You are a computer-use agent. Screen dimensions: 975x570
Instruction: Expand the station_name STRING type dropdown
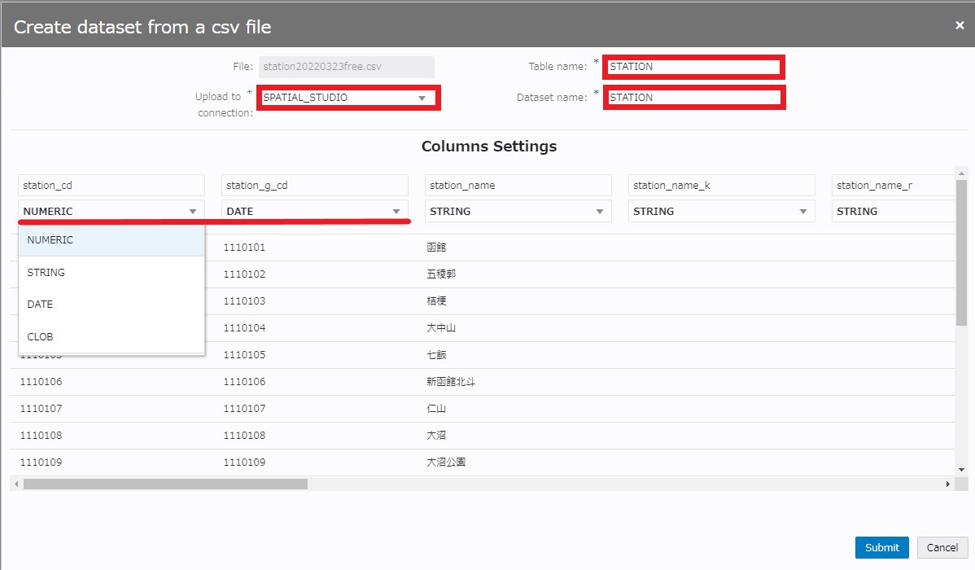tap(518, 211)
